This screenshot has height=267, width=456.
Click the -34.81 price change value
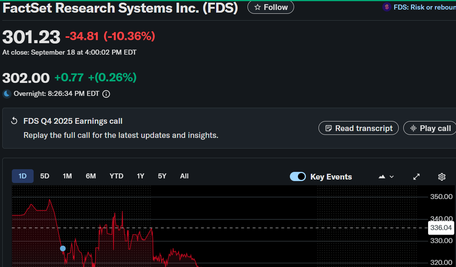point(82,36)
